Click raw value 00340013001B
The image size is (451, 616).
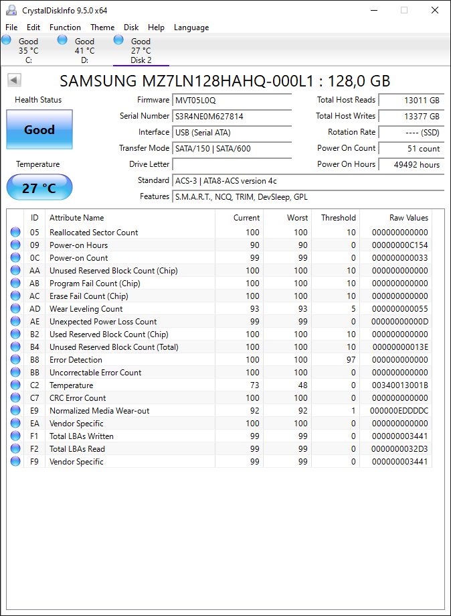coord(399,385)
